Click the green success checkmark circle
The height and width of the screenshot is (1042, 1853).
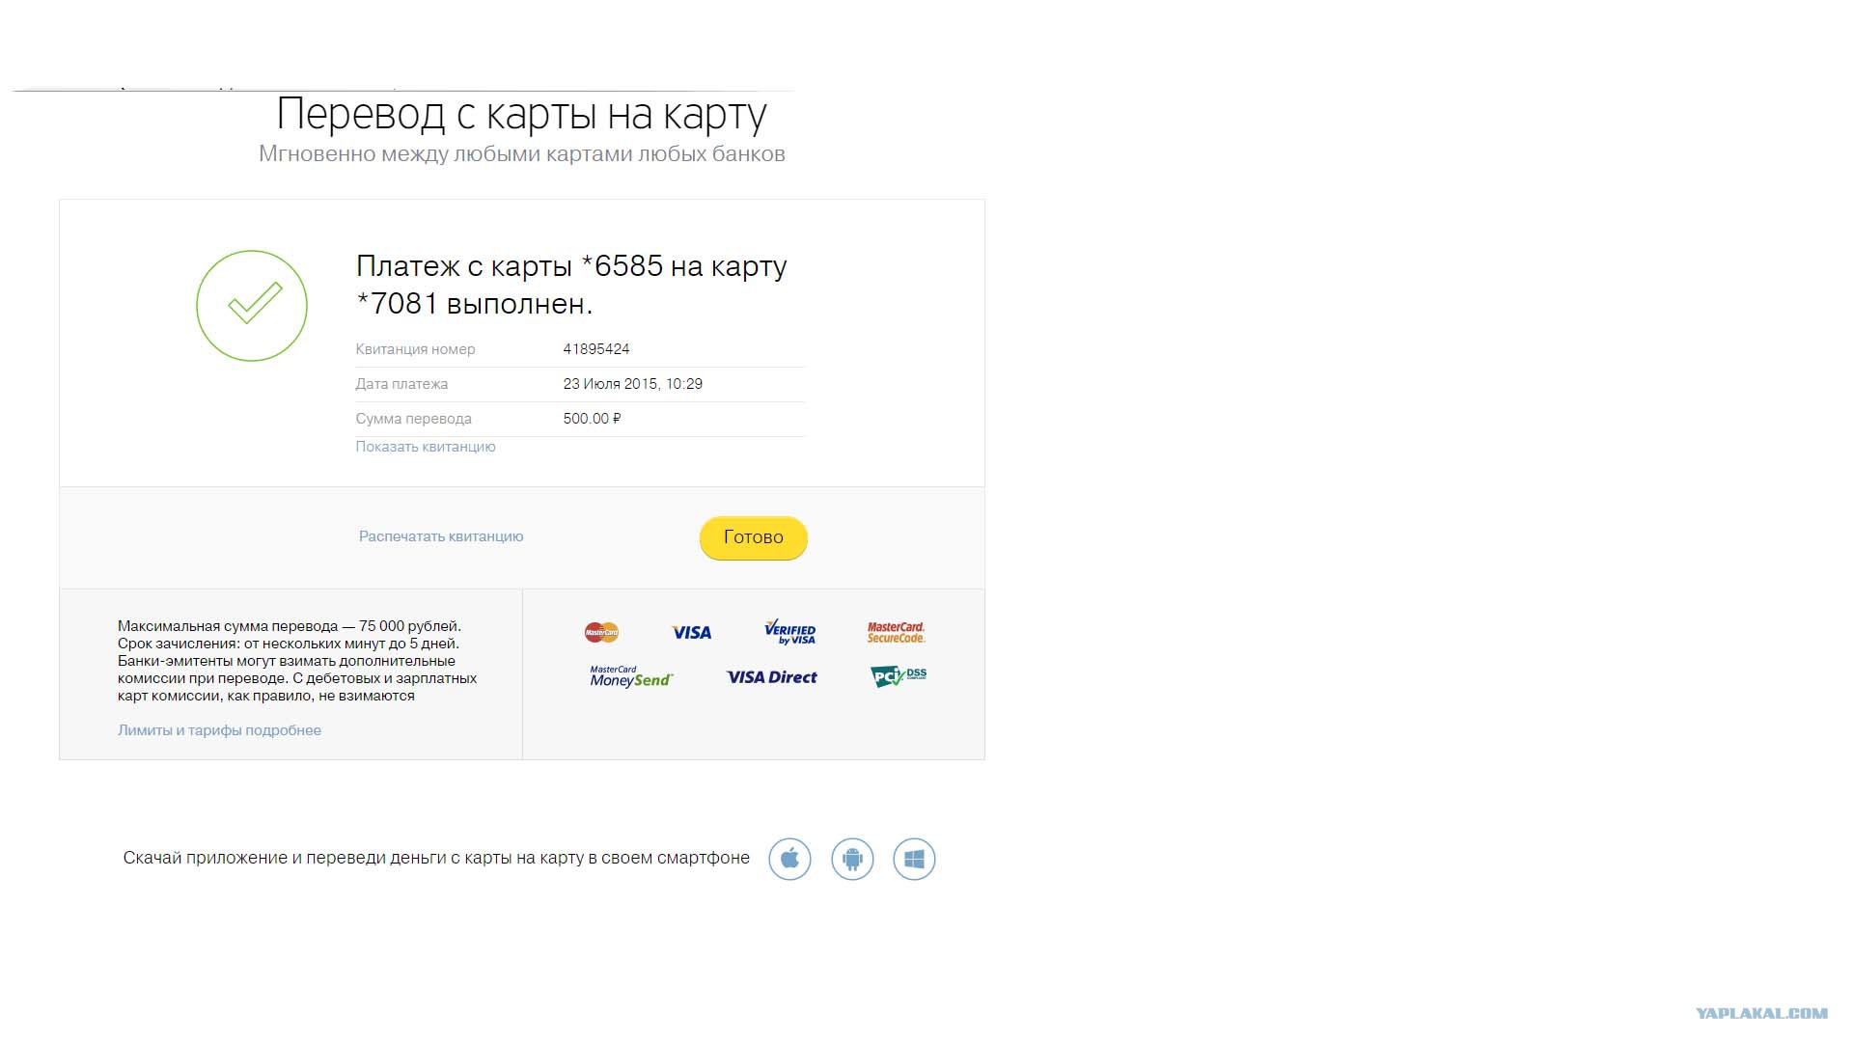252,306
